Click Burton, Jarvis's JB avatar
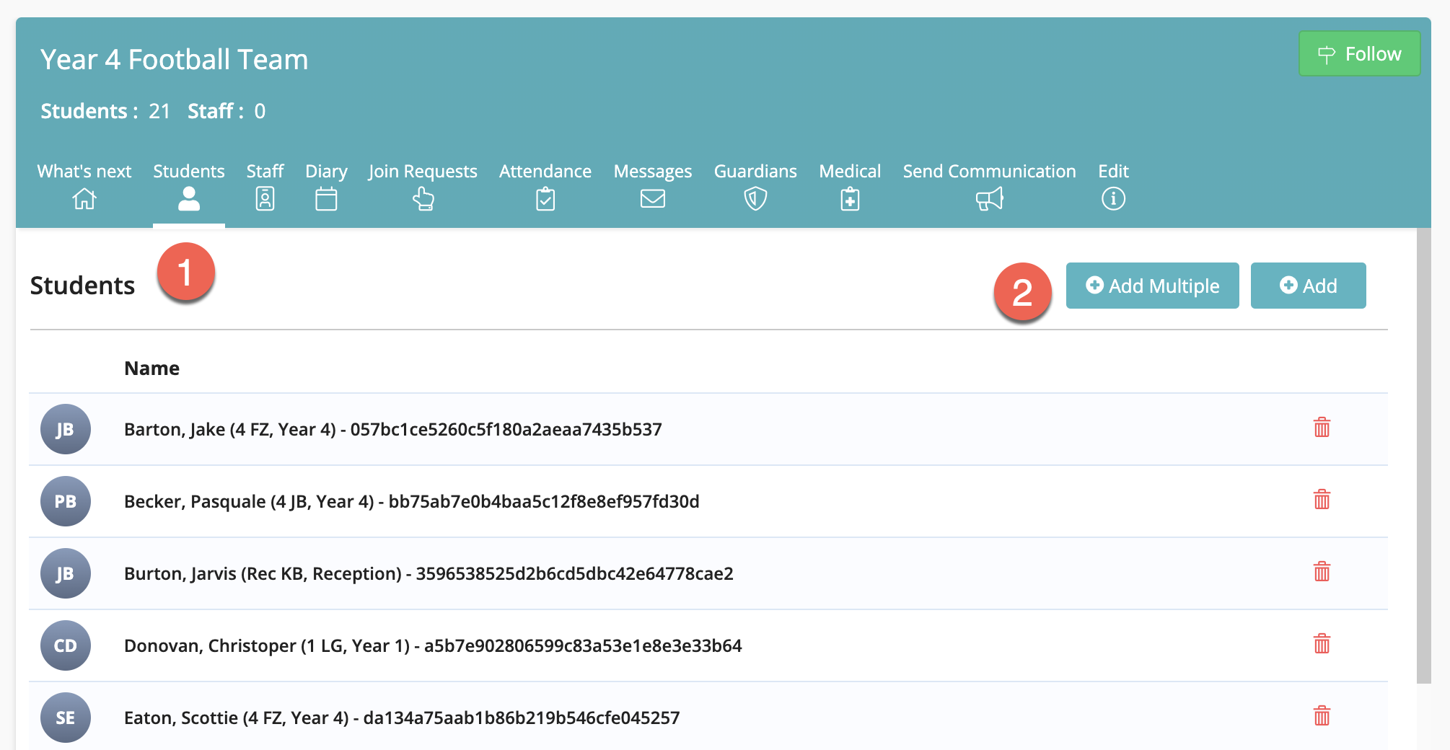Image resolution: width=1450 pixels, height=750 pixels. 66,573
